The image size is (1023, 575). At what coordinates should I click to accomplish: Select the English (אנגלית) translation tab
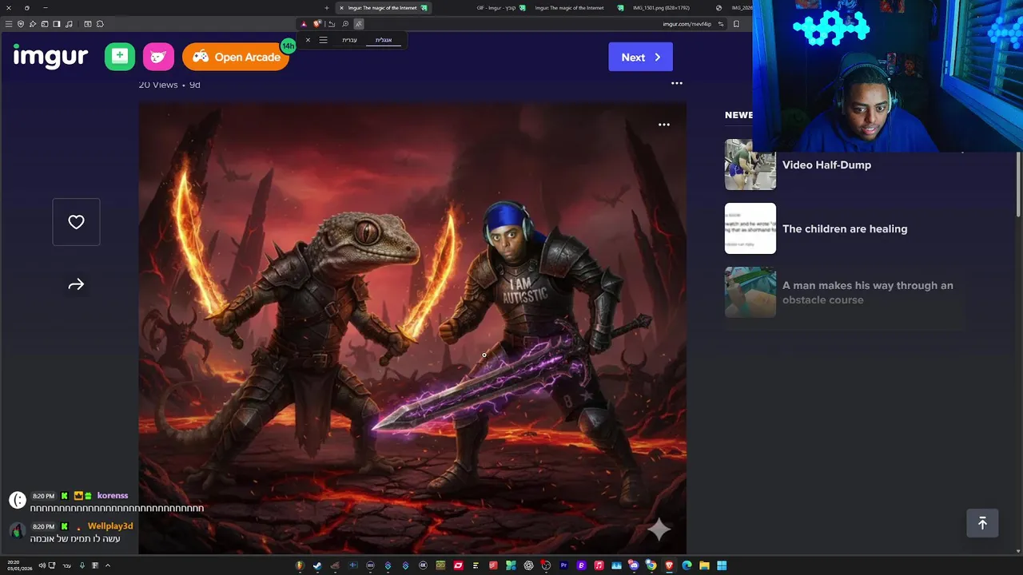pyautogui.click(x=384, y=40)
